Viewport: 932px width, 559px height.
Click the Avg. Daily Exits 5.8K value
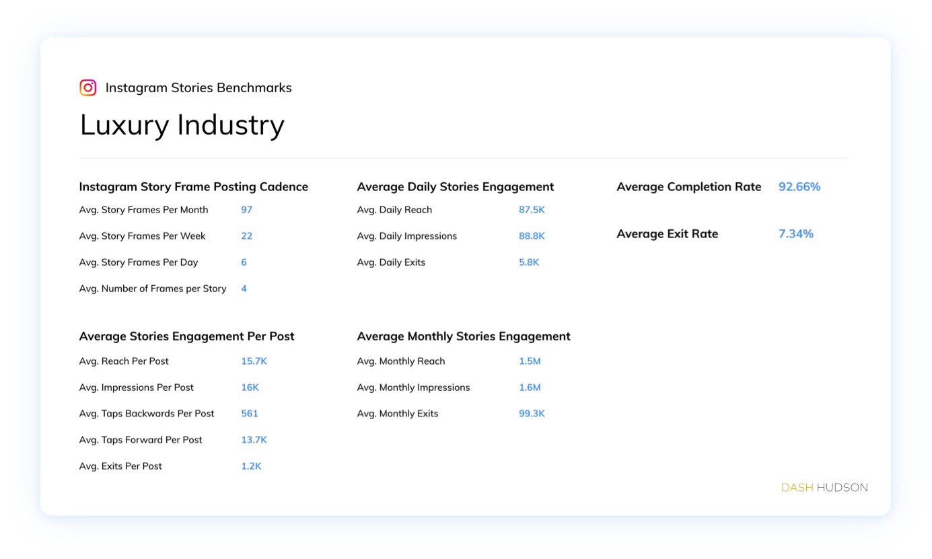coord(529,262)
